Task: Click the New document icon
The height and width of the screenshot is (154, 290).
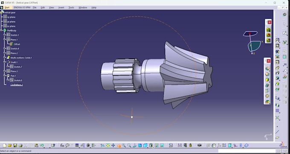Action: tap(5, 145)
